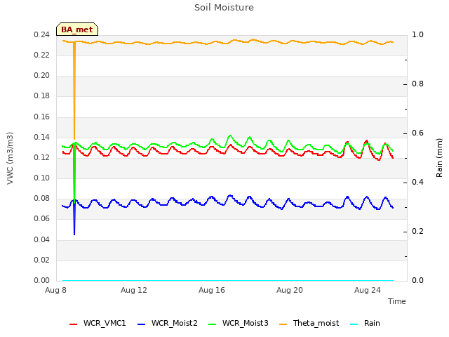The height and width of the screenshot is (337, 449).
Task: Click the green WCR_Moist3 legend swatch
Action: point(212,324)
